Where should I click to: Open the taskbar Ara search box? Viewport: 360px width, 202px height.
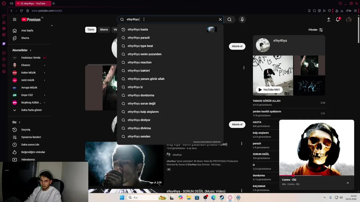click(x=147, y=198)
